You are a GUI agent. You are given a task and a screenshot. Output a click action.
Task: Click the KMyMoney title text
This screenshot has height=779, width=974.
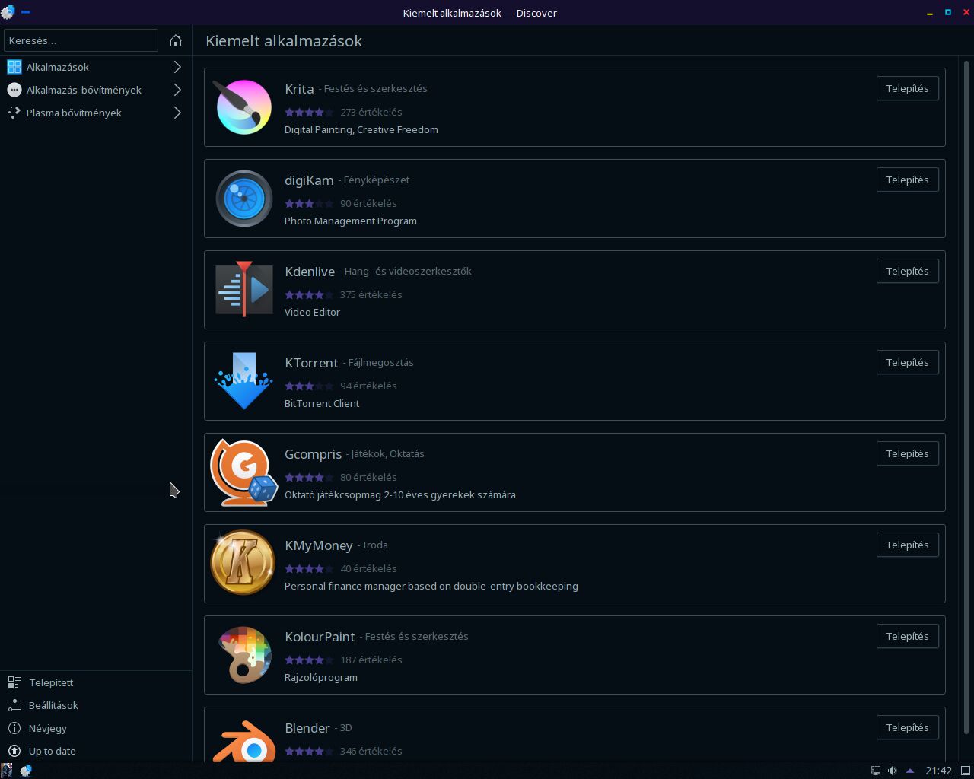[319, 545]
